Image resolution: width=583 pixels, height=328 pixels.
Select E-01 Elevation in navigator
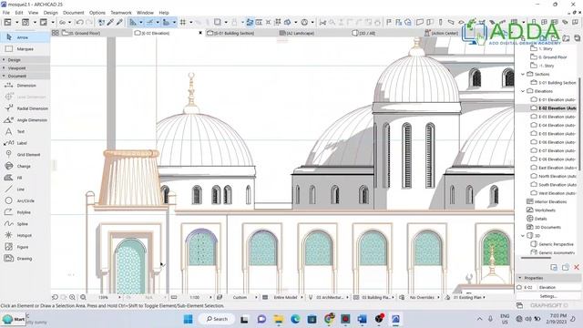point(553,99)
